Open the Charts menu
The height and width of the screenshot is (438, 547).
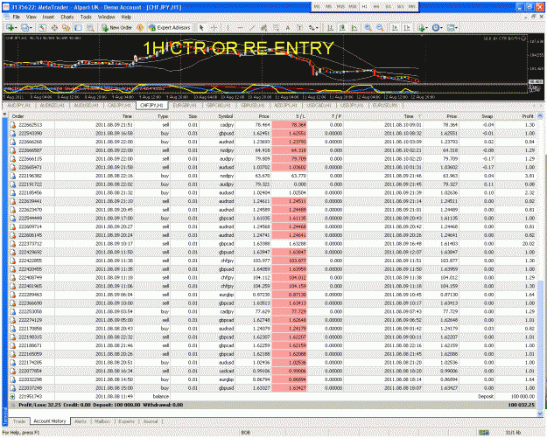coord(67,17)
